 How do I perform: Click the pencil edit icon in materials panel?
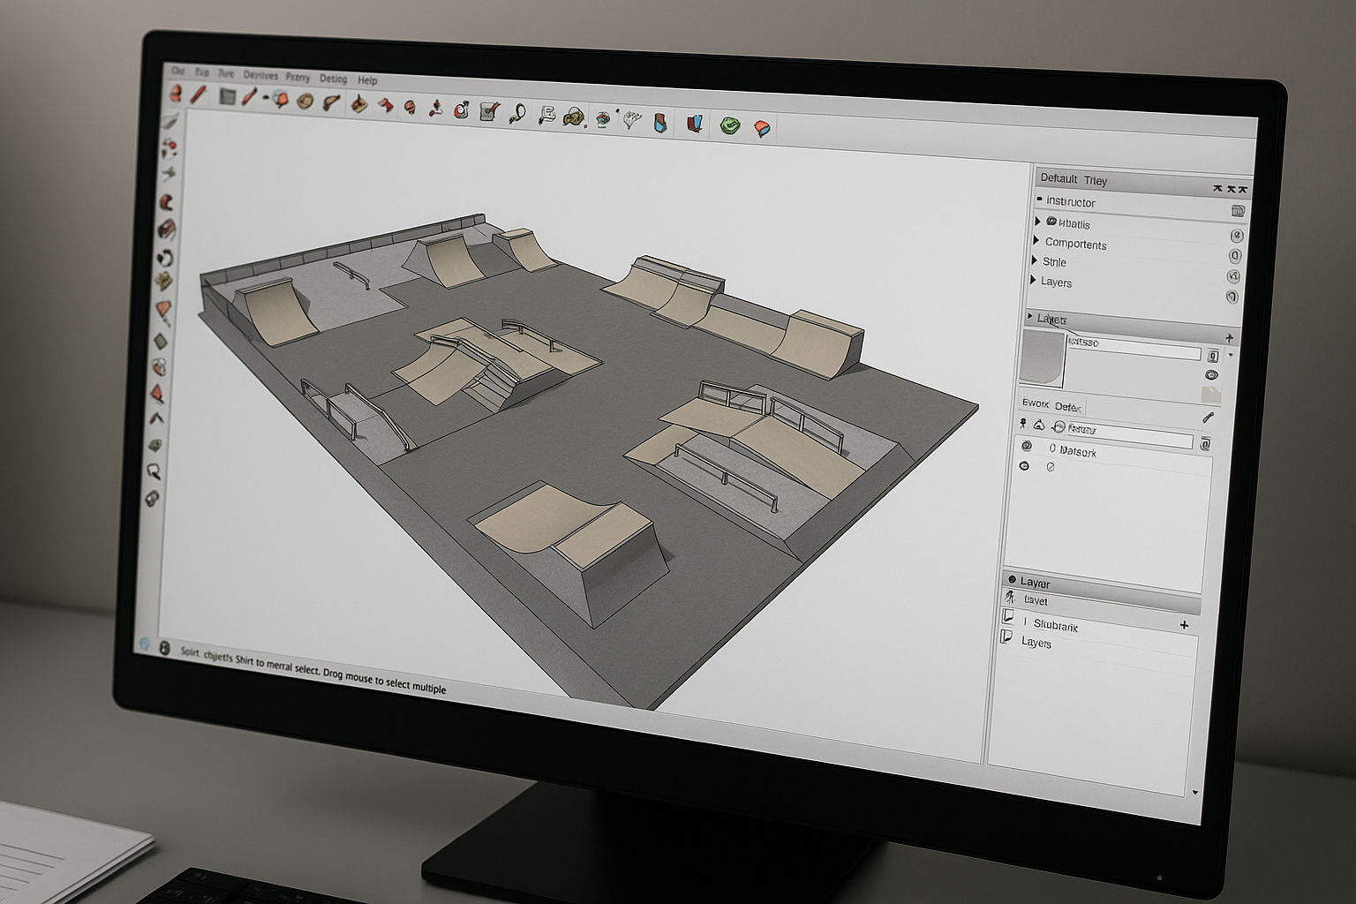(x=1207, y=418)
